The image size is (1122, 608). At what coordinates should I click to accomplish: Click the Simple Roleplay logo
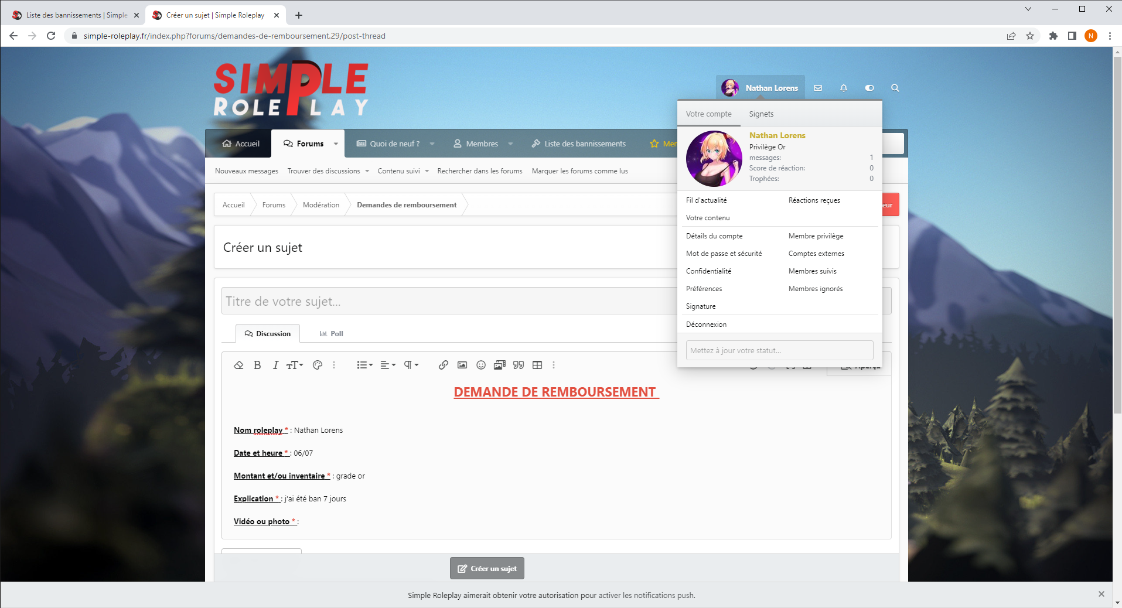tap(291, 88)
